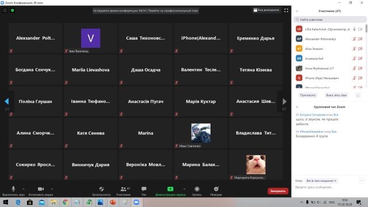The image size is (368, 207).
Task: Toggle Anastasia Keil video-off icon
Action: (361, 59)
